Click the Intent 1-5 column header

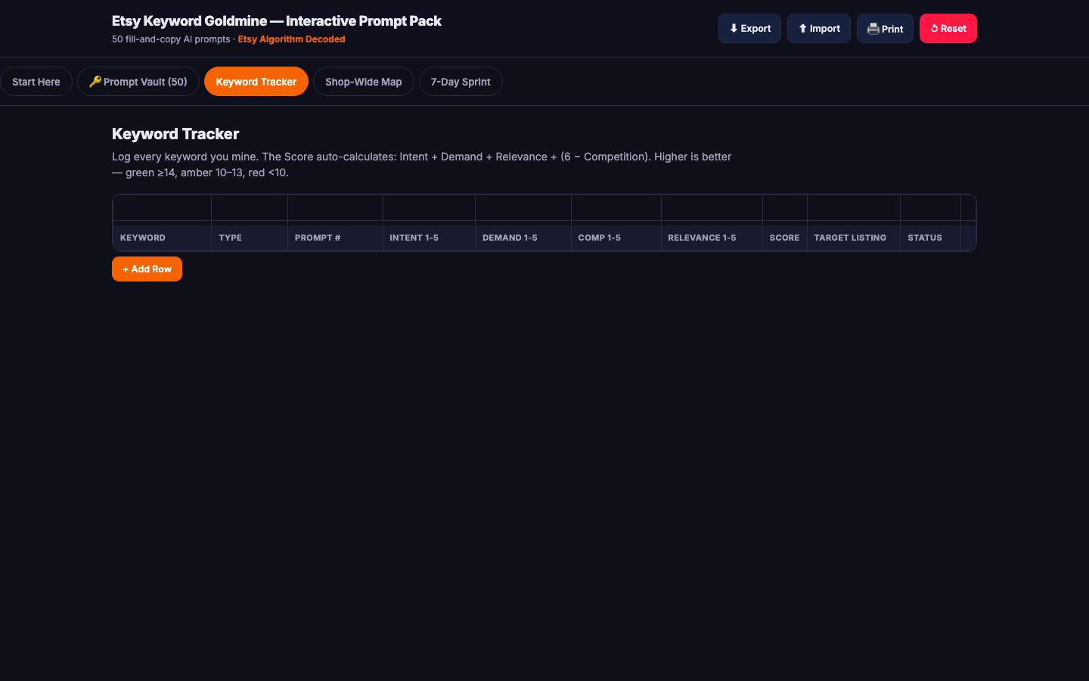429,238
